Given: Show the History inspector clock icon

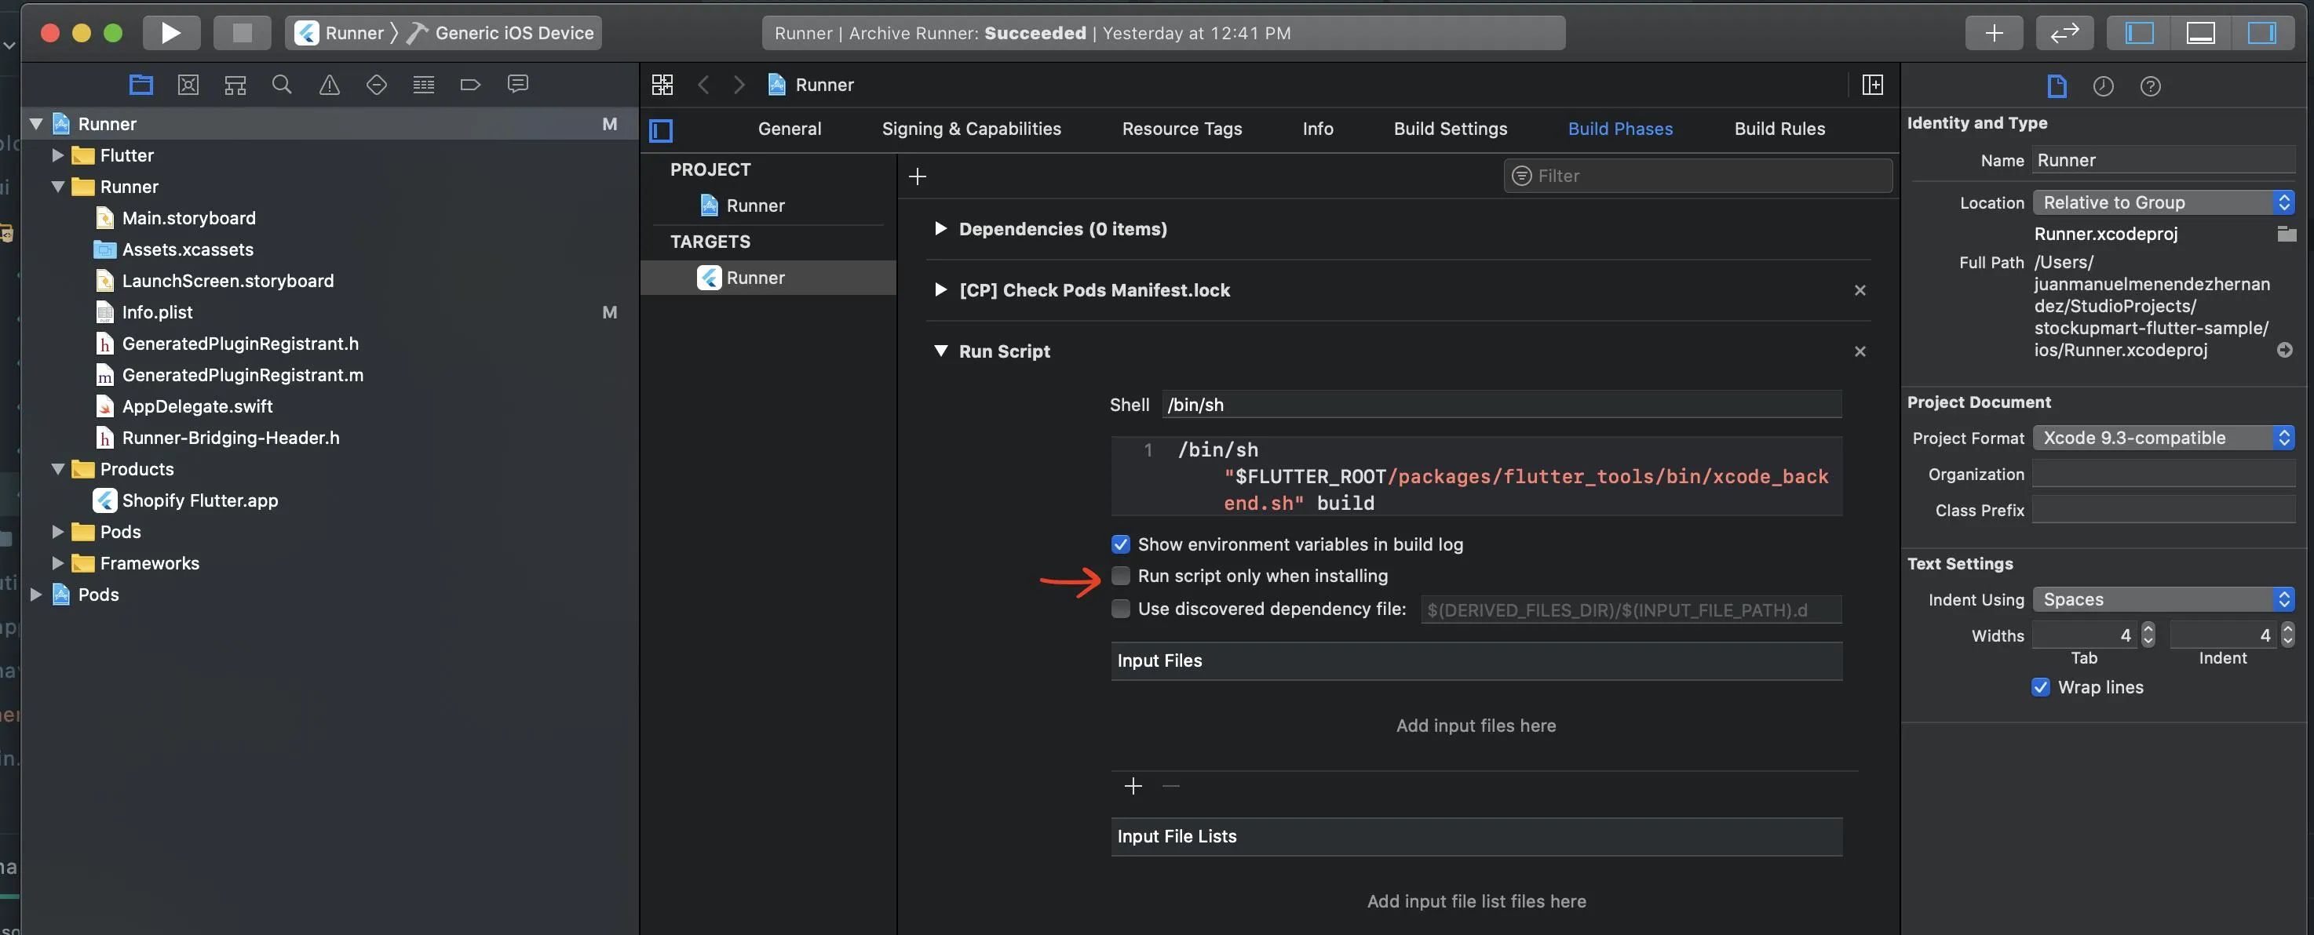Looking at the screenshot, I should click(x=2103, y=86).
